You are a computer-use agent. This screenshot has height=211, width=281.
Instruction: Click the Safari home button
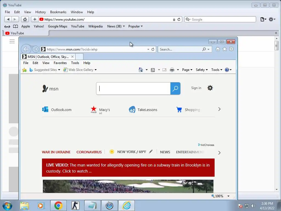[25, 20]
